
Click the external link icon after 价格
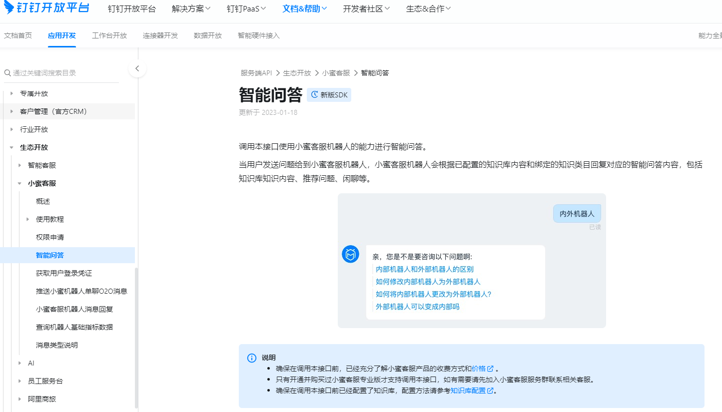pyautogui.click(x=491, y=369)
